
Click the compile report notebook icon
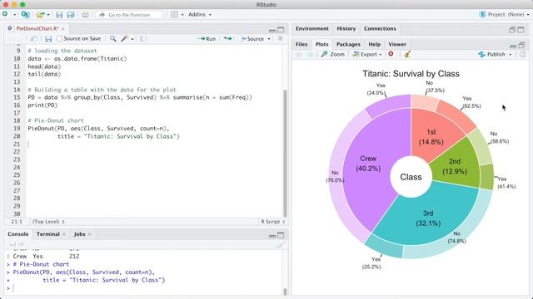pyautogui.click(x=143, y=39)
